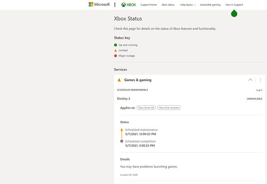Click warning icon beside Games & gaming

click(x=119, y=80)
